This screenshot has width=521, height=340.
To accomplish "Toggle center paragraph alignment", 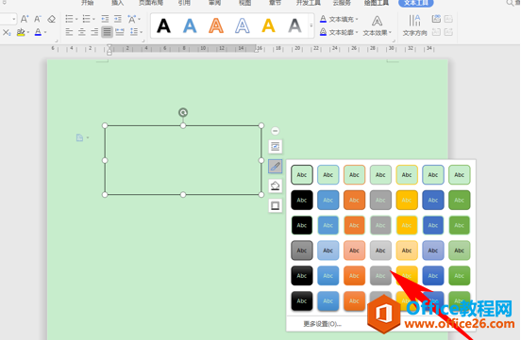I will tap(82, 32).
